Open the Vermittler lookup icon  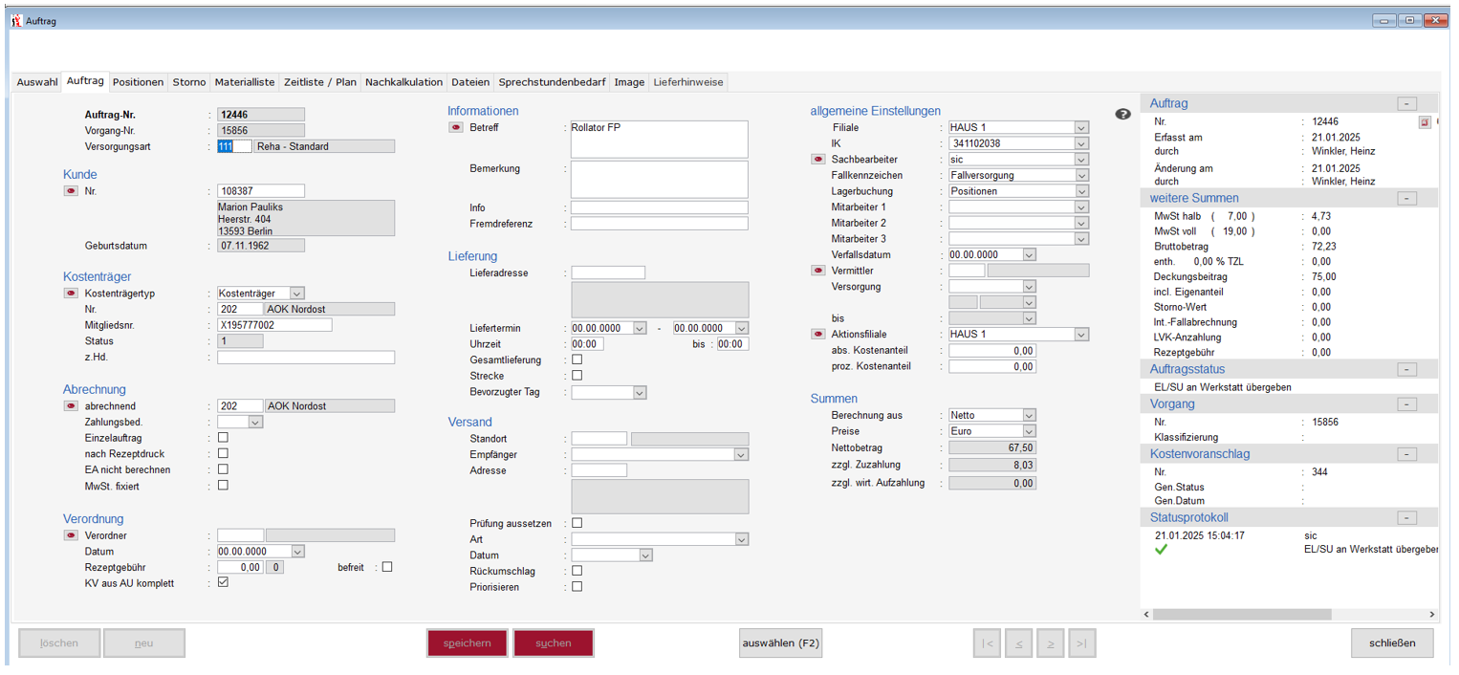click(x=818, y=271)
